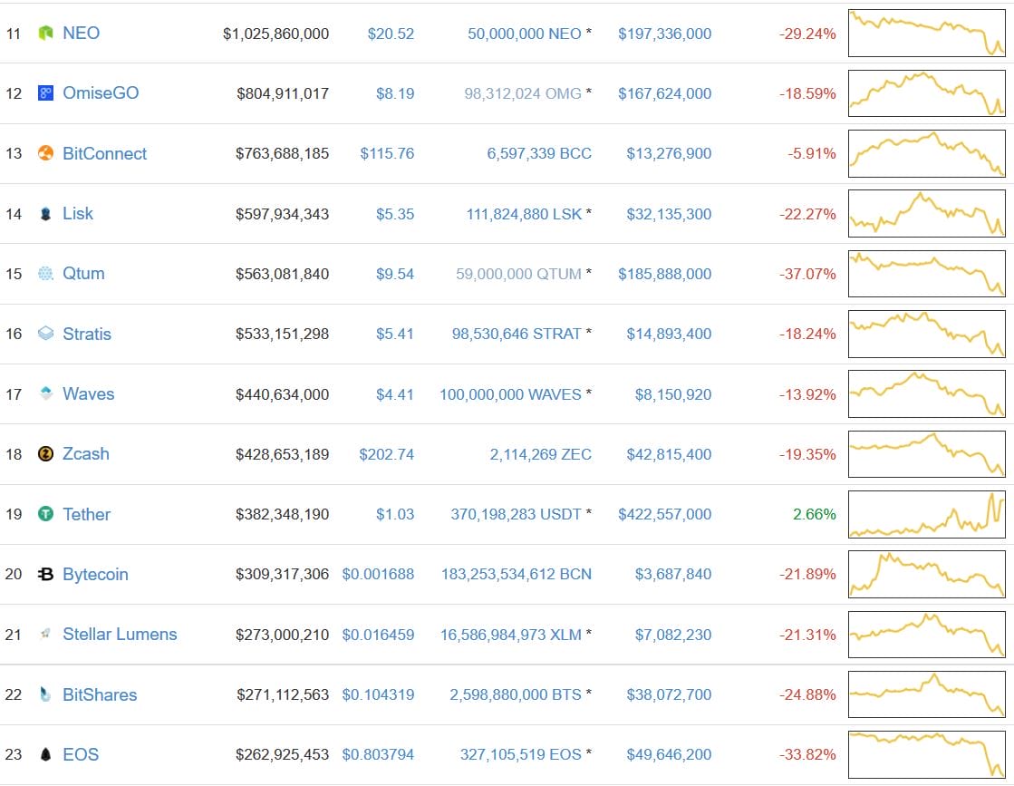Viewport: 1014px width, 786px height.
Task: Open the BitShares coin name link
Action: point(100,694)
